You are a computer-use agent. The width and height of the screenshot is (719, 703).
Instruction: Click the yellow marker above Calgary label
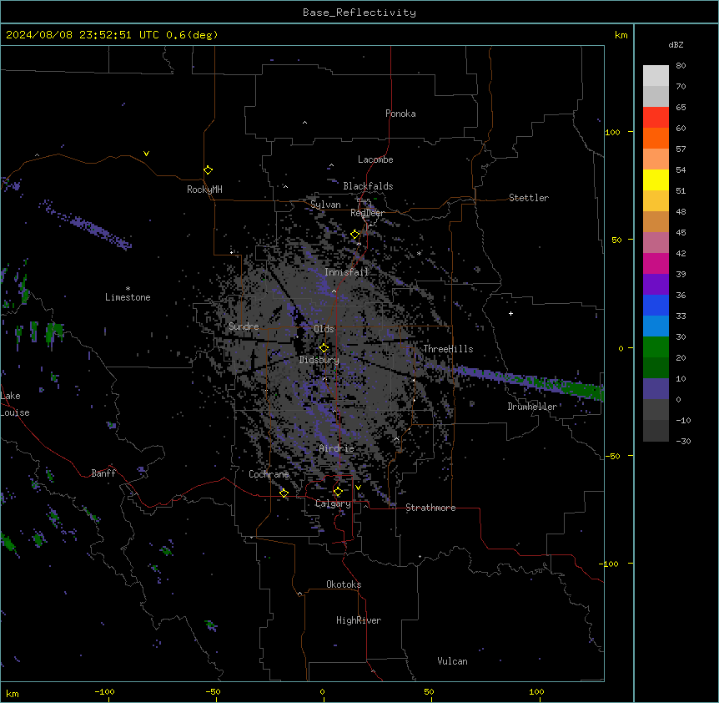coord(338,492)
